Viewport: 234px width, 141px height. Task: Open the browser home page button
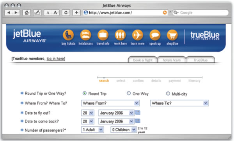click(x=27, y=13)
